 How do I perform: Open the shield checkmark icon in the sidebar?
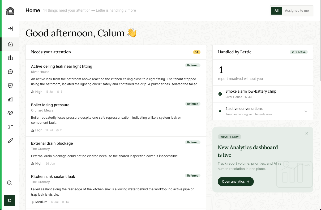click(x=10, y=85)
